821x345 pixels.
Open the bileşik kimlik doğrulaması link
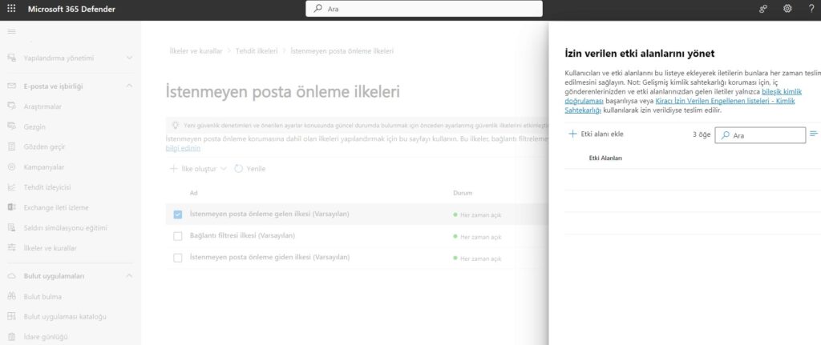tap(770, 93)
